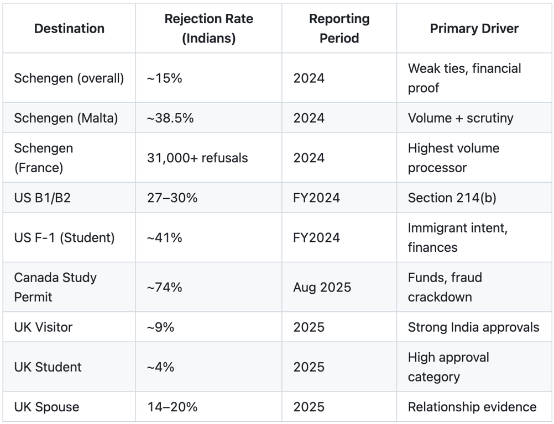Click the Reporting Period column header
This screenshot has width=554, height=424.
coord(339,28)
